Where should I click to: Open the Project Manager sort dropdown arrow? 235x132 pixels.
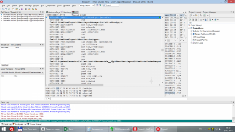coord(203,19)
